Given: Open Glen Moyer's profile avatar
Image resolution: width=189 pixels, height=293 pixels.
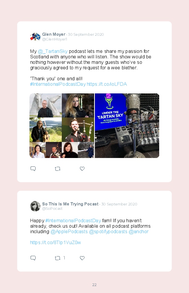Looking at the screenshot, I should 35,36.
